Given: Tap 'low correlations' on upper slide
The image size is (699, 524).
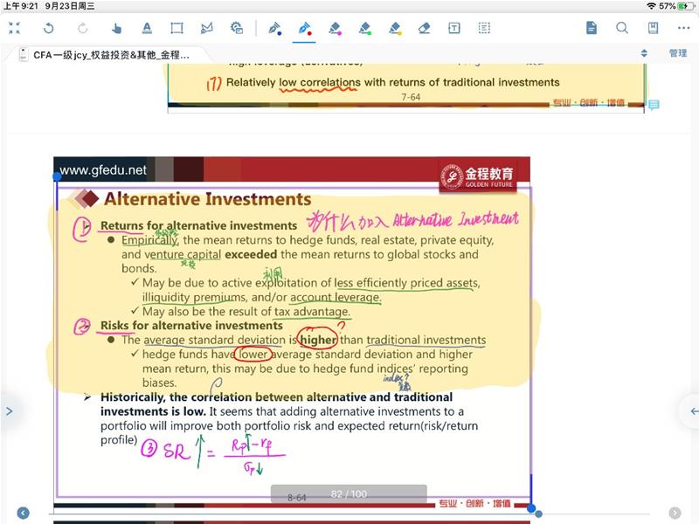Looking at the screenshot, I should click(x=320, y=82).
